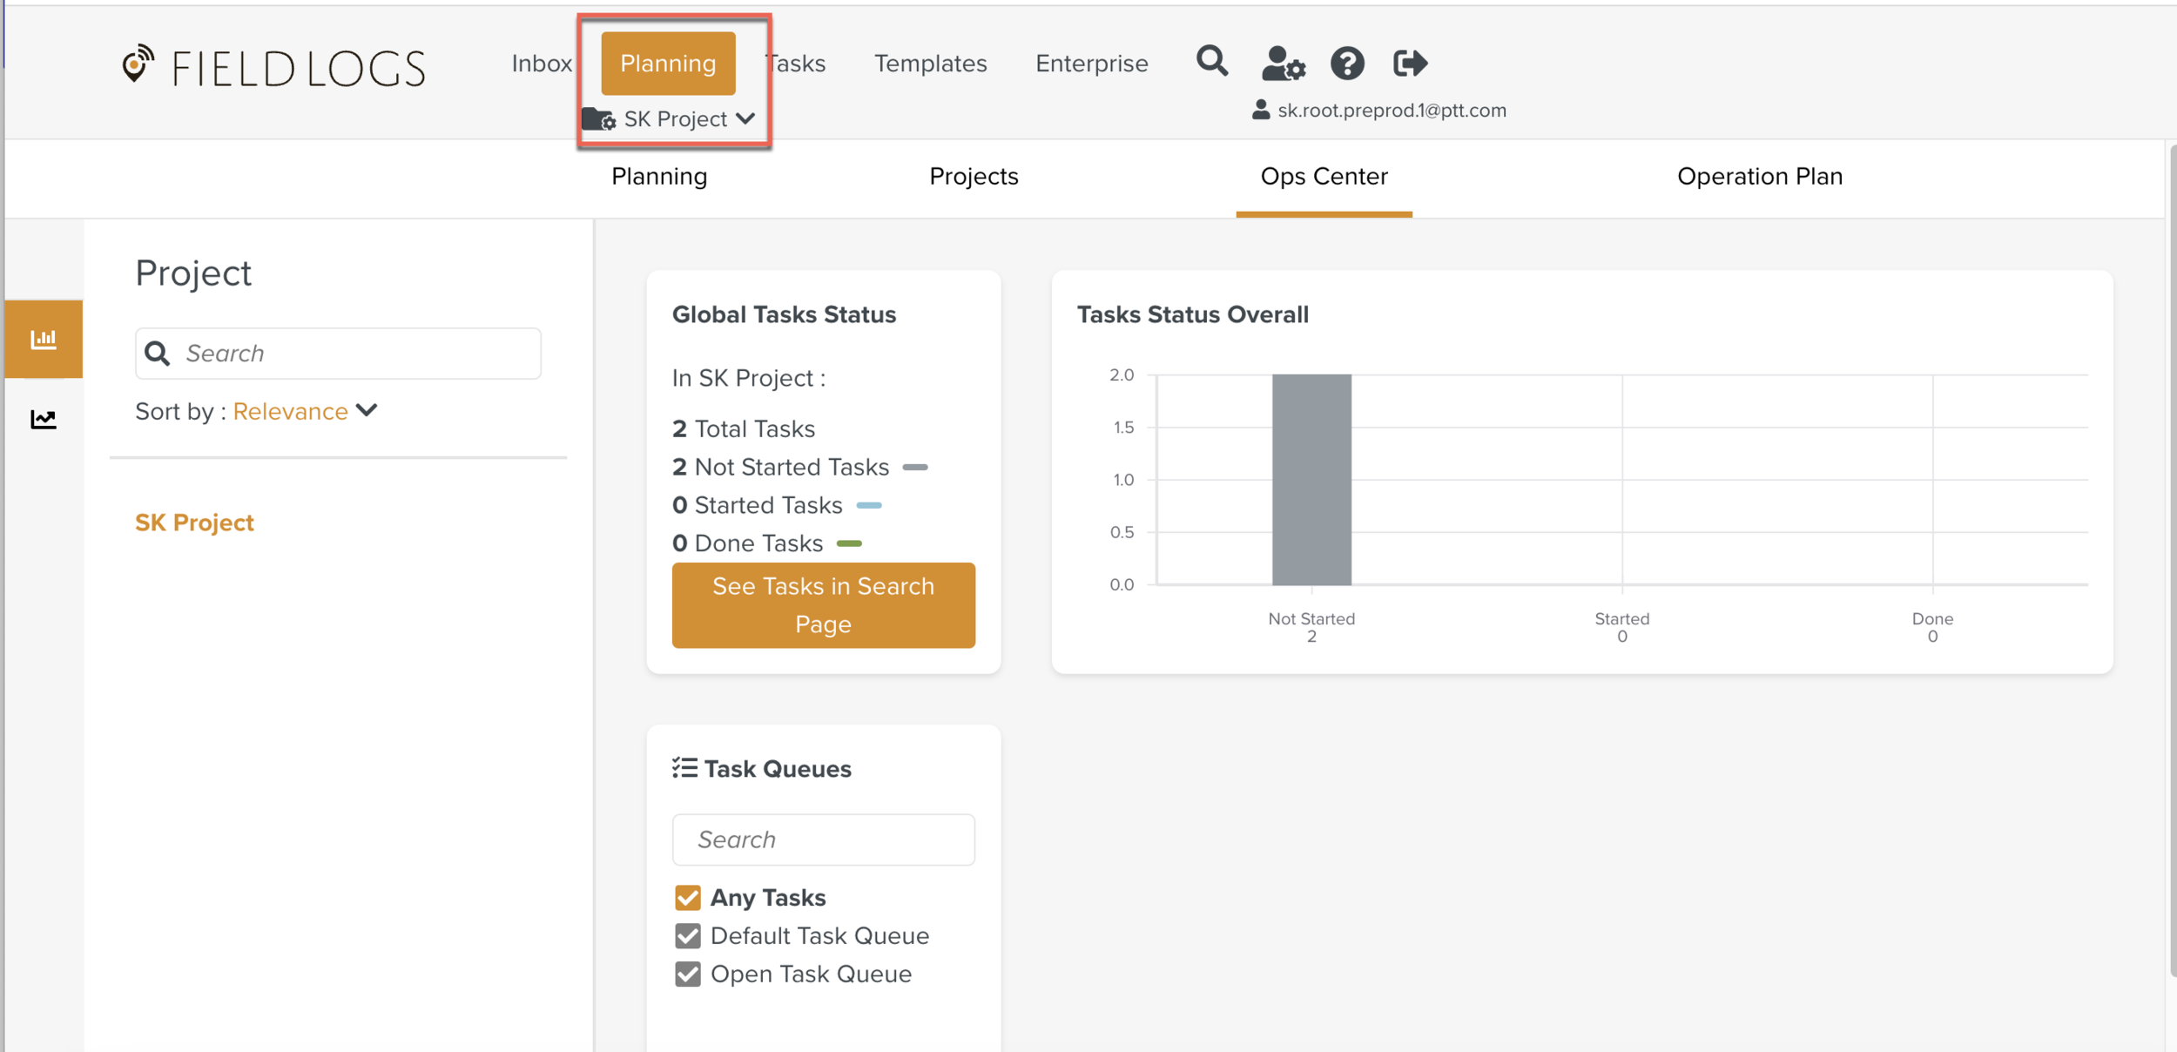Select the line chart sidebar icon
This screenshot has height=1052, width=2177.
(44, 420)
